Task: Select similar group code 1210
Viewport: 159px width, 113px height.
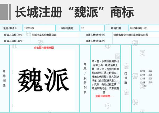Action: (150, 82)
